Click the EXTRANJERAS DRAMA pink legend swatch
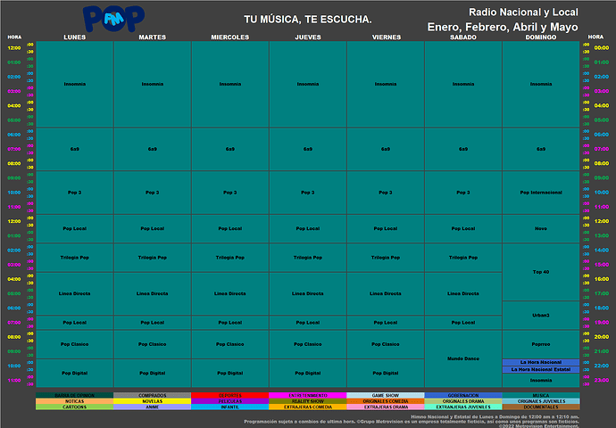This screenshot has width=616, height=428. click(386, 407)
